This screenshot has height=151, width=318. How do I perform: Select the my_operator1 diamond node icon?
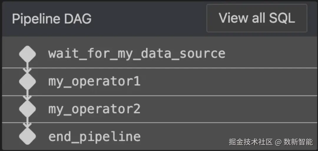click(x=27, y=82)
